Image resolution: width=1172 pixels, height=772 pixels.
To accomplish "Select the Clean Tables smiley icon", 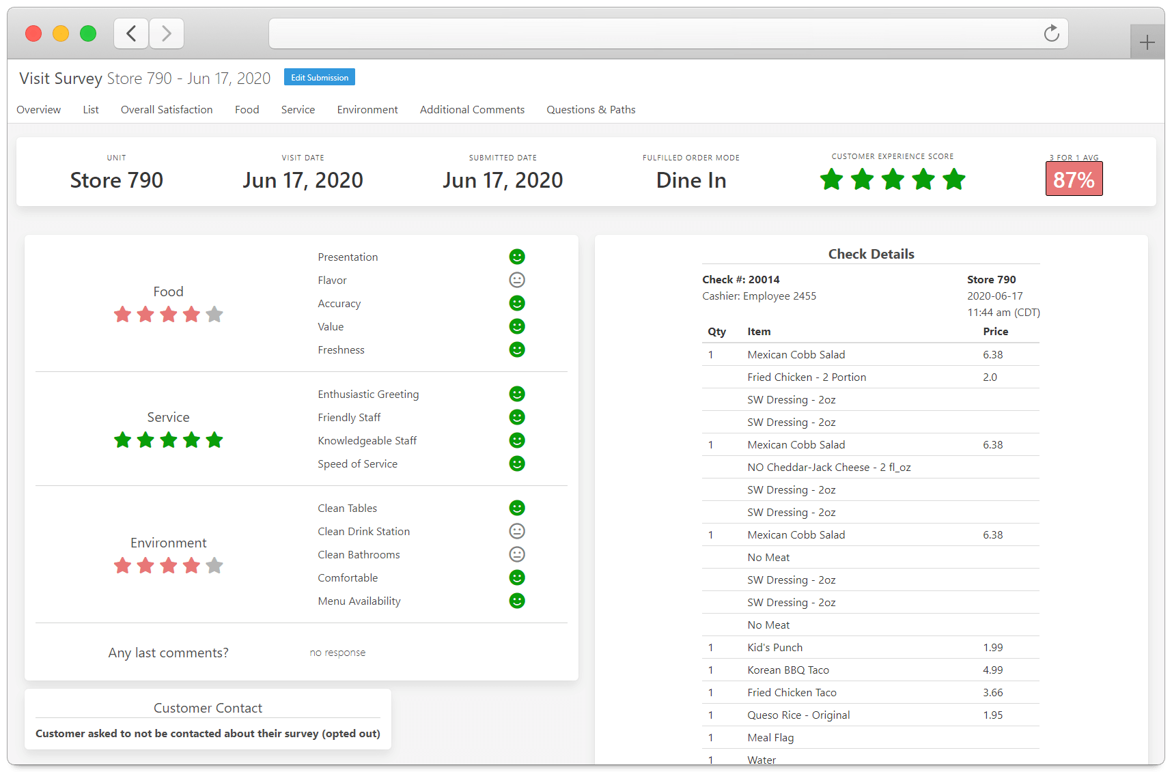I will pyautogui.click(x=517, y=508).
